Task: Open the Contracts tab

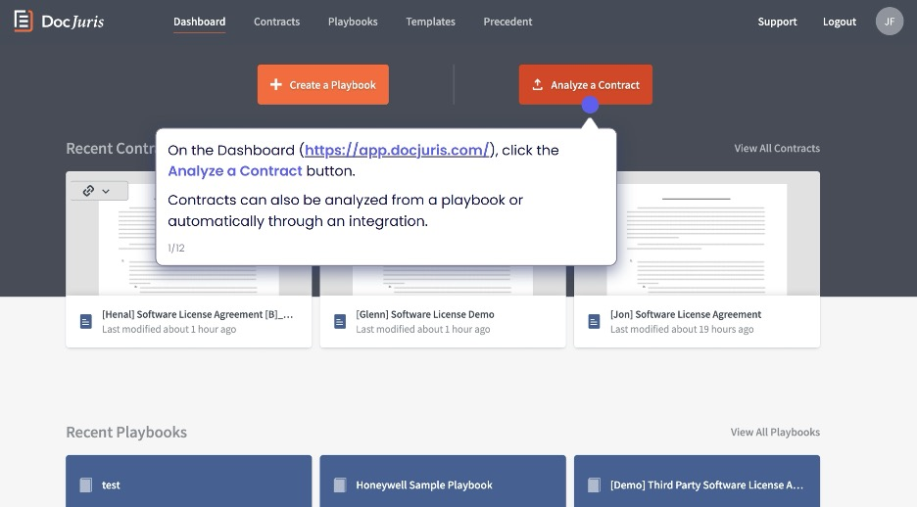Action: 276,22
